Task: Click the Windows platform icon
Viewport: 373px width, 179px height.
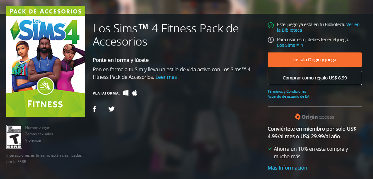Action: point(125,93)
